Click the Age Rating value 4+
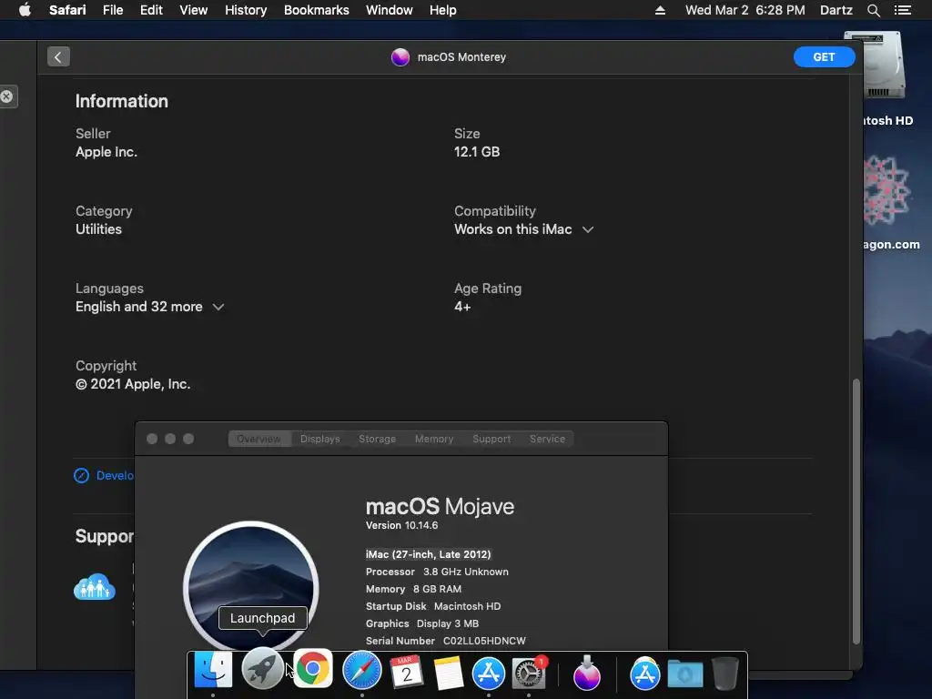This screenshot has width=932, height=699. coord(462,307)
